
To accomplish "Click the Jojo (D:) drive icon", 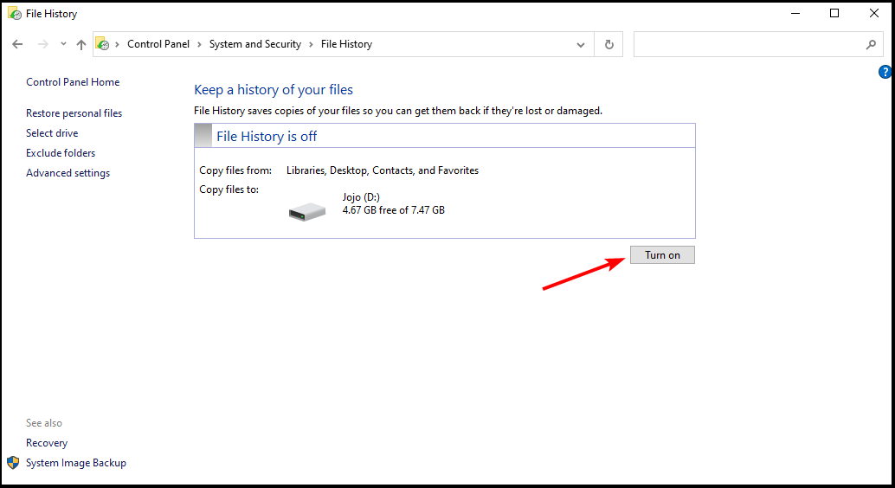I will 307,212.
